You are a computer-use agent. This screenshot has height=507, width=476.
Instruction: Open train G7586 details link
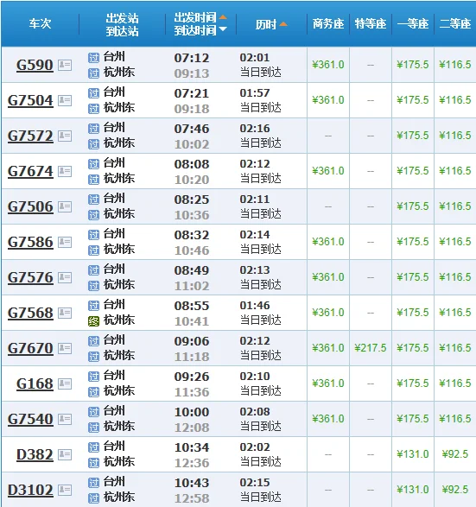30,242
